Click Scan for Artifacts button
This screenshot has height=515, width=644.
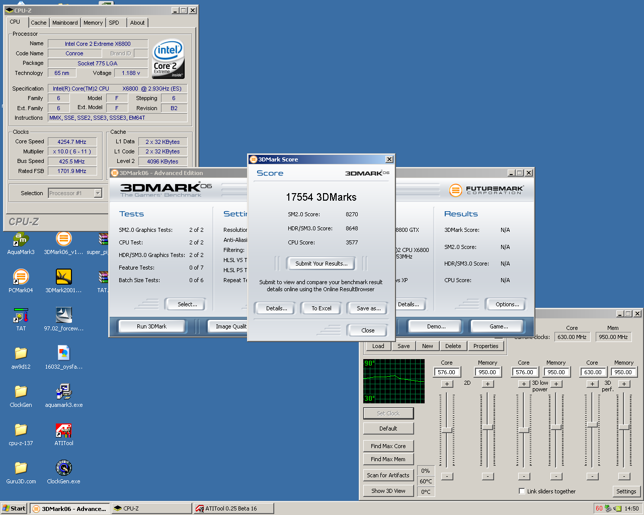click(x=388, y=475)
